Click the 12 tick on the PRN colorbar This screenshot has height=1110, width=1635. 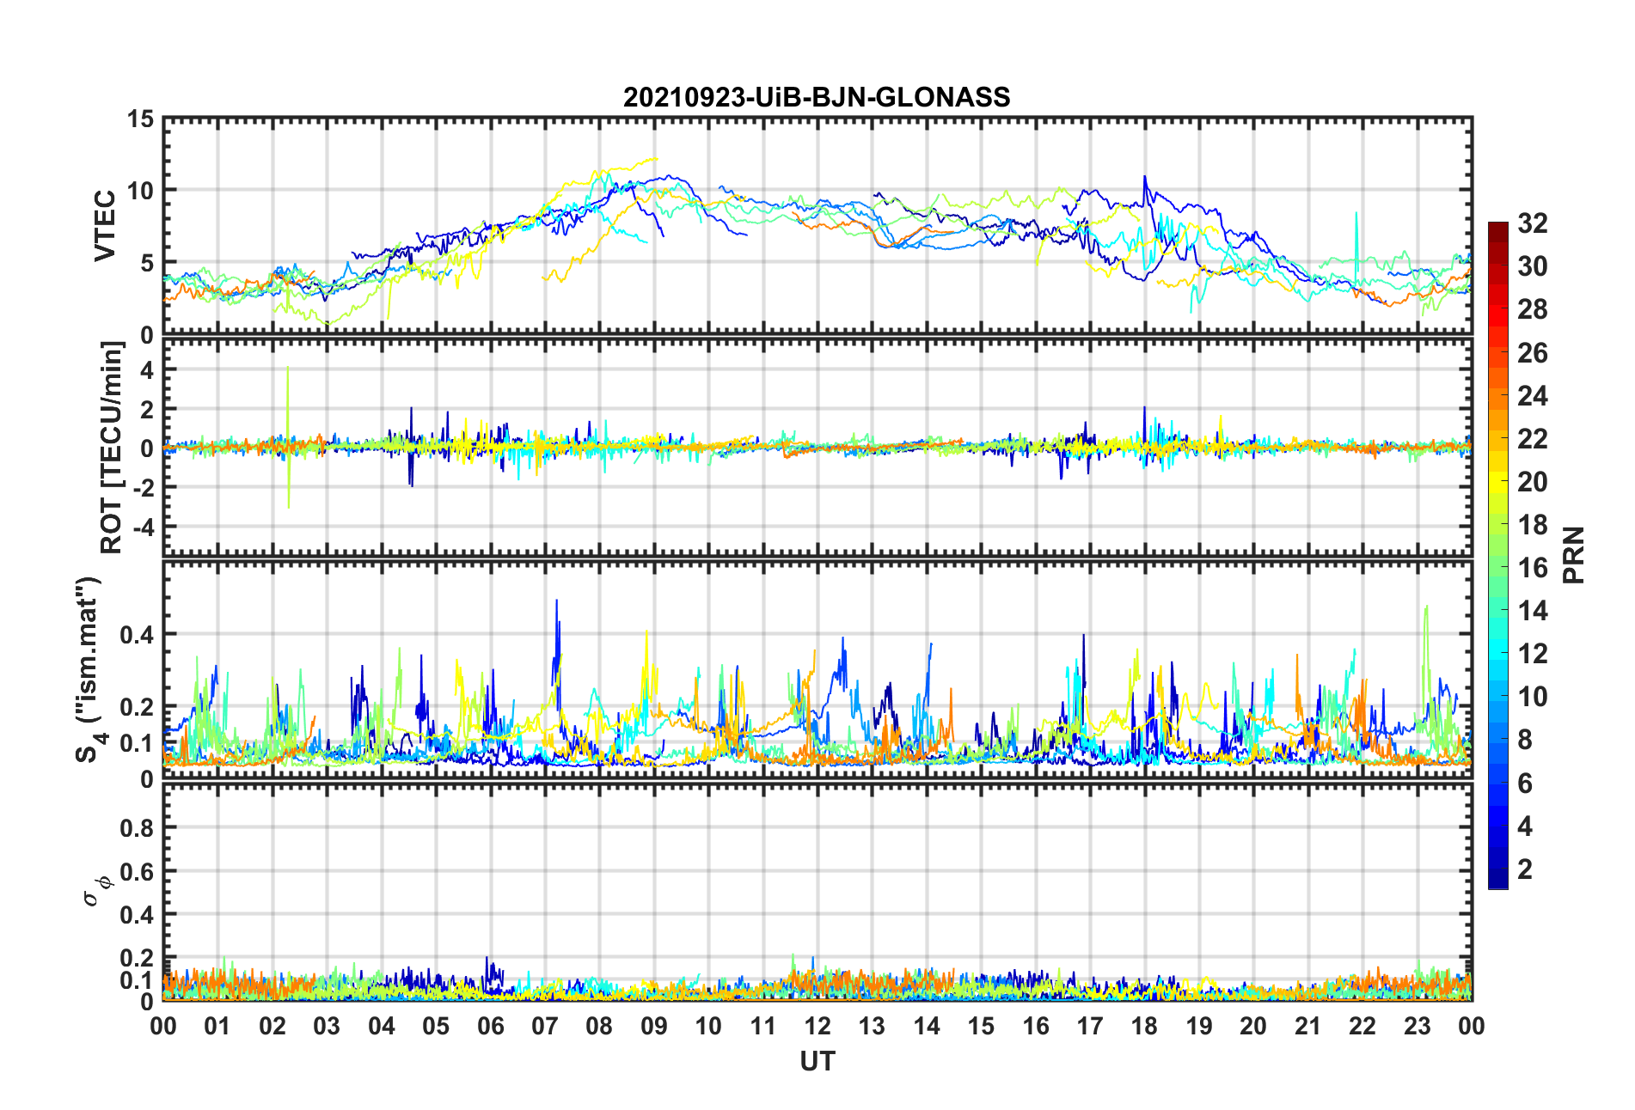[x=1532, y=654]
